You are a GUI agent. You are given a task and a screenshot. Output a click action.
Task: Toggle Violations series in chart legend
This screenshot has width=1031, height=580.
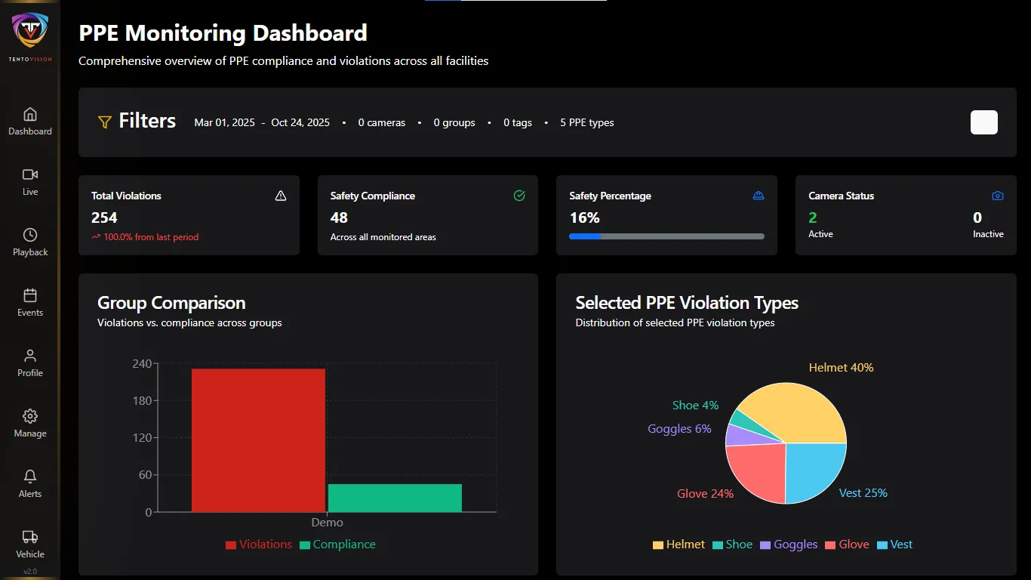pyautogui.click(x=258, y=545)
